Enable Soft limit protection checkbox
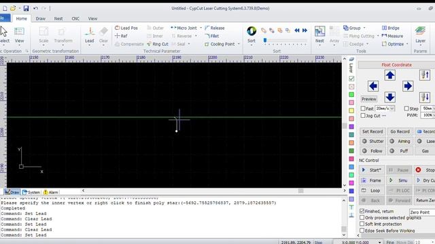 click(x=362, y=224)
